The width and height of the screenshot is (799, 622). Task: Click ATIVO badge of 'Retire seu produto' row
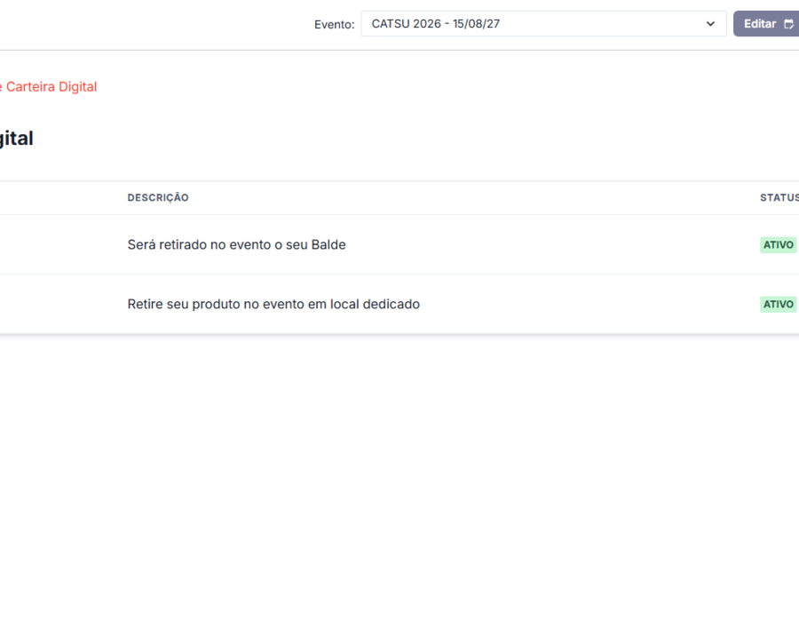778,305
